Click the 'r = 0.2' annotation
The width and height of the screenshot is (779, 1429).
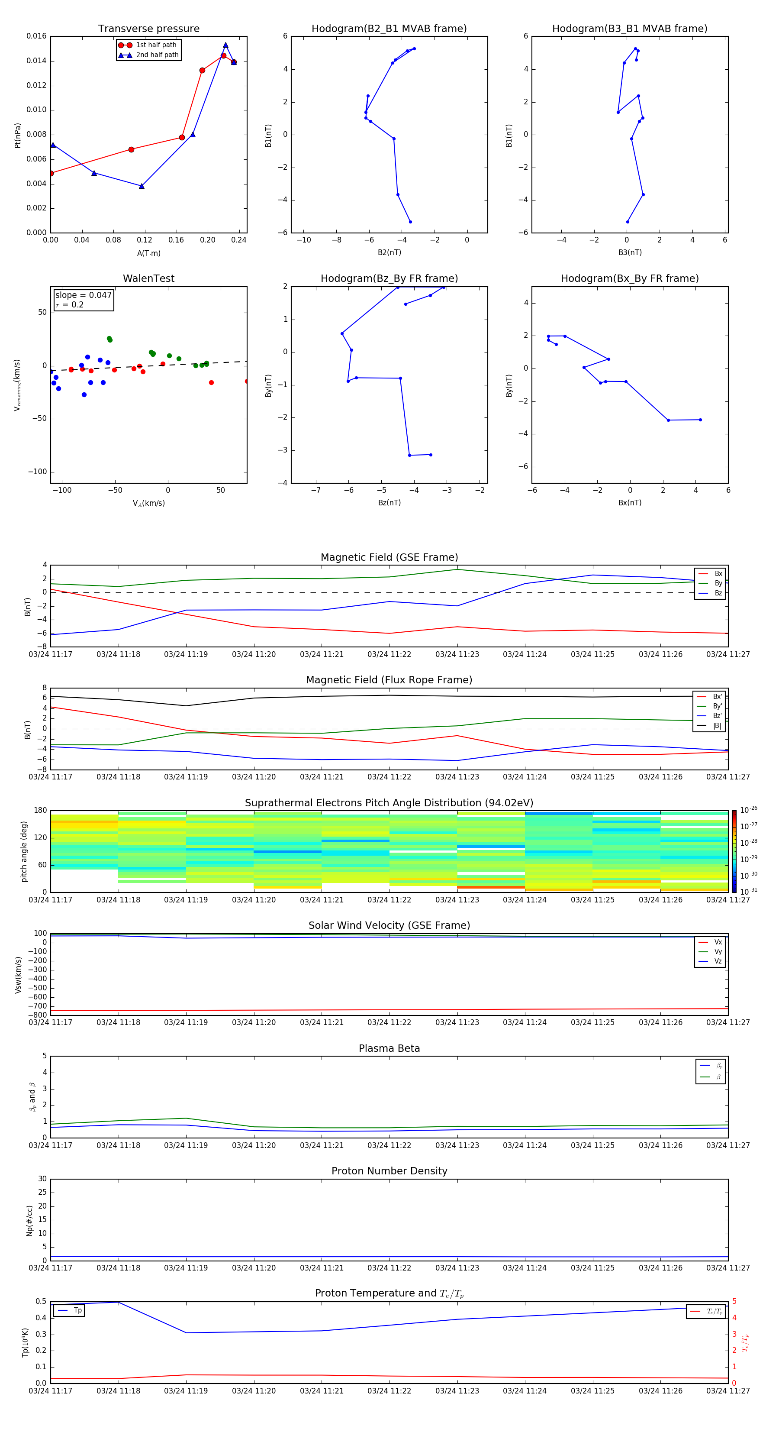(70, 305)
